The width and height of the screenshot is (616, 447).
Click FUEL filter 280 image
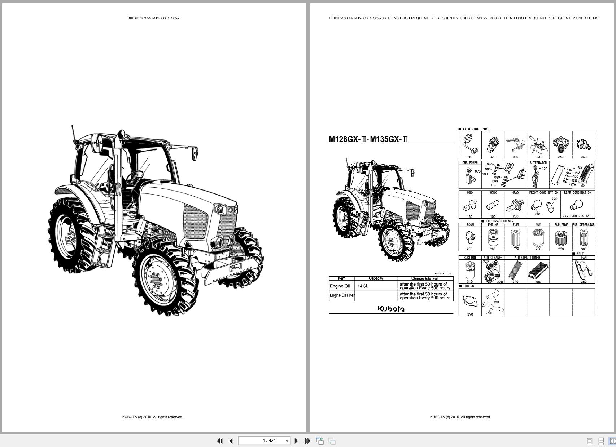coord(538,237)
